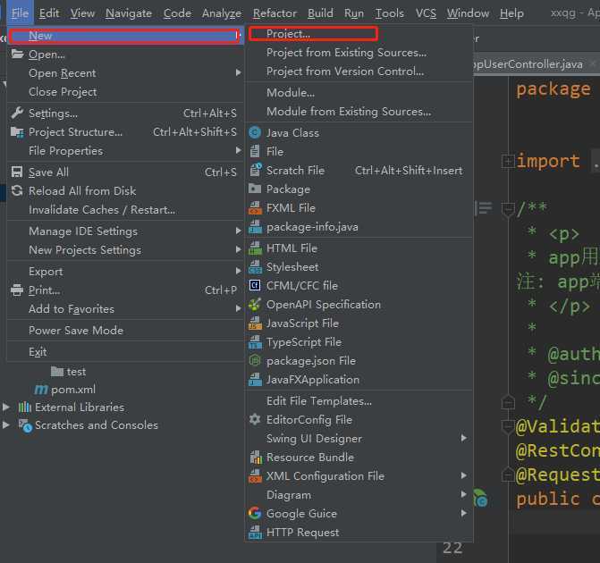This screenshot has height=563, width=600.
Task: Choose Project from Existing Sources...
Action: pos(346,53)
